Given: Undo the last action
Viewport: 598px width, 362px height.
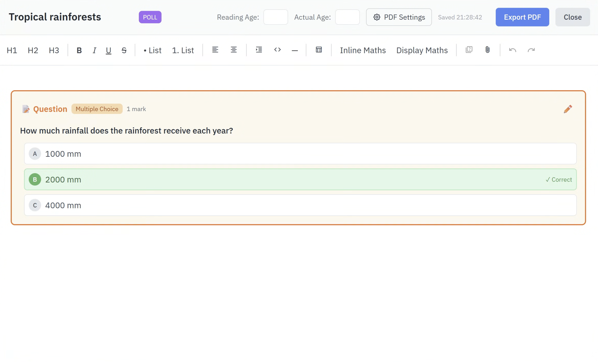Looking at the screenshot, I should pos(512,50).
